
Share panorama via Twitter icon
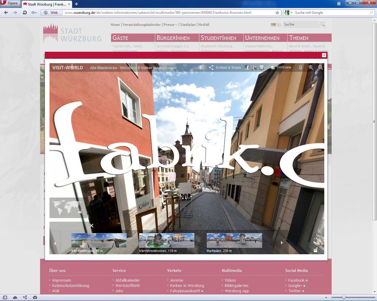click(x=262, y=67)
